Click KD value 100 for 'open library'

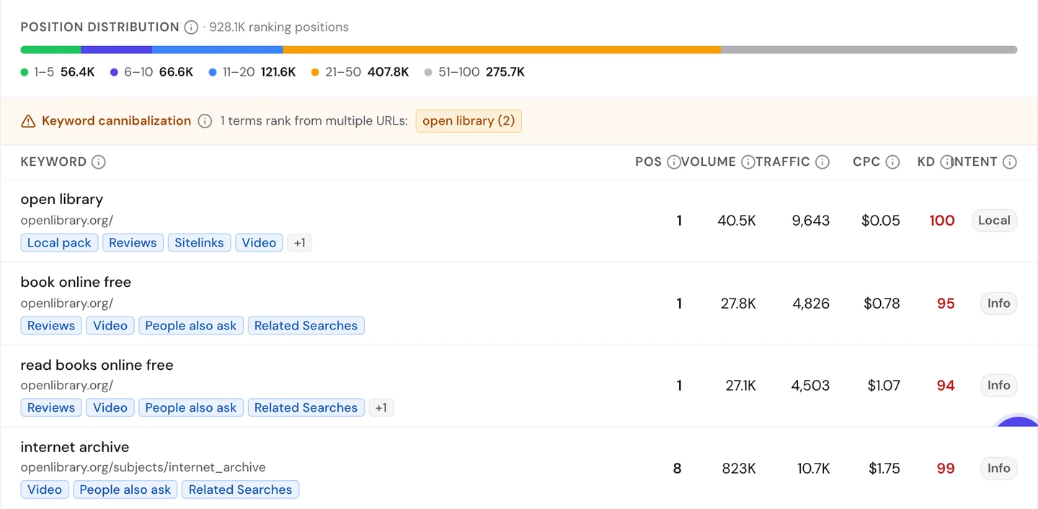click(941, 221)
